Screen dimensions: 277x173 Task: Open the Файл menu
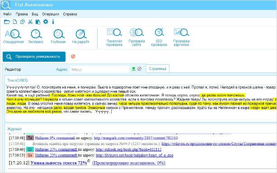coord(7,14)
